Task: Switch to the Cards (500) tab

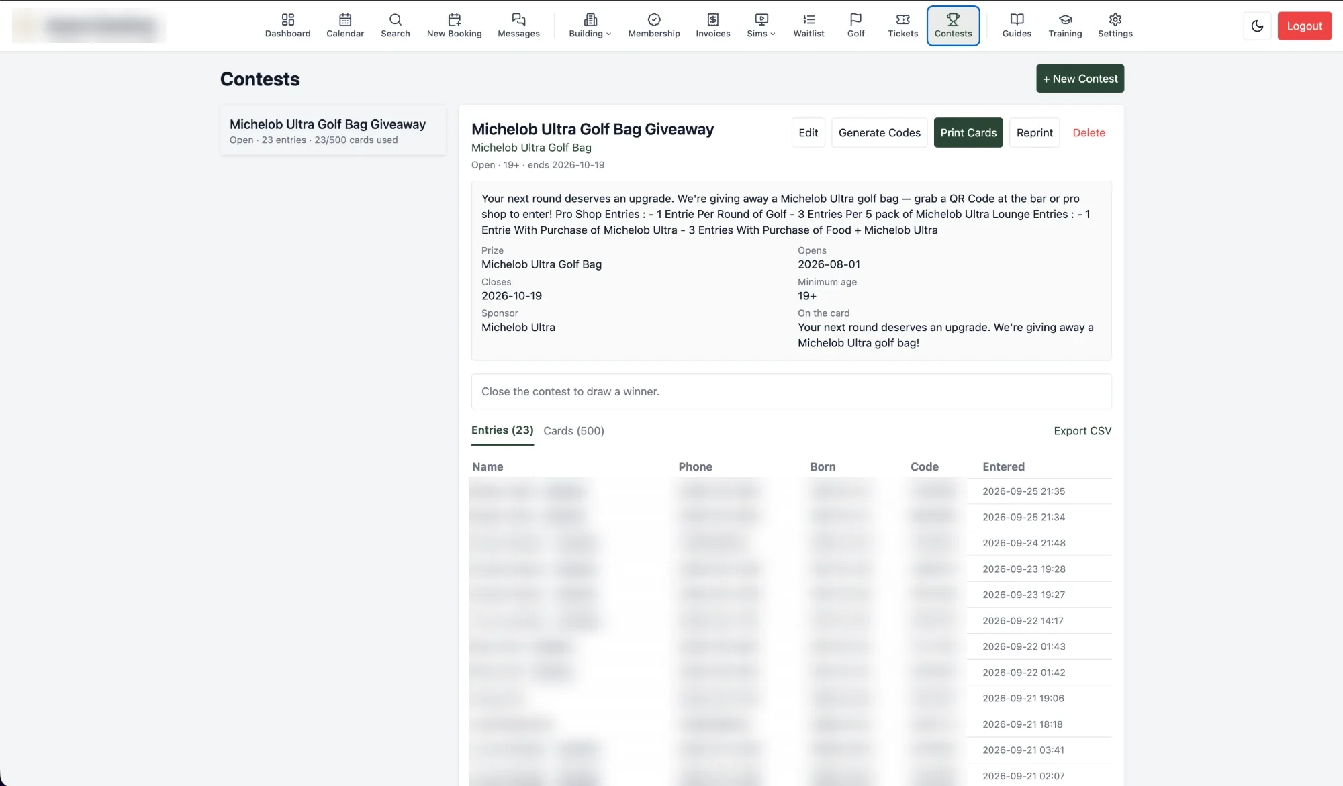Action: pyautogui.click(x=573, y=431)
